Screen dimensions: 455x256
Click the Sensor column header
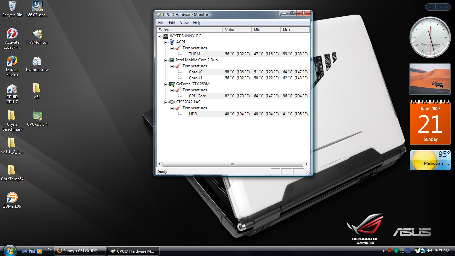point(190,30)
